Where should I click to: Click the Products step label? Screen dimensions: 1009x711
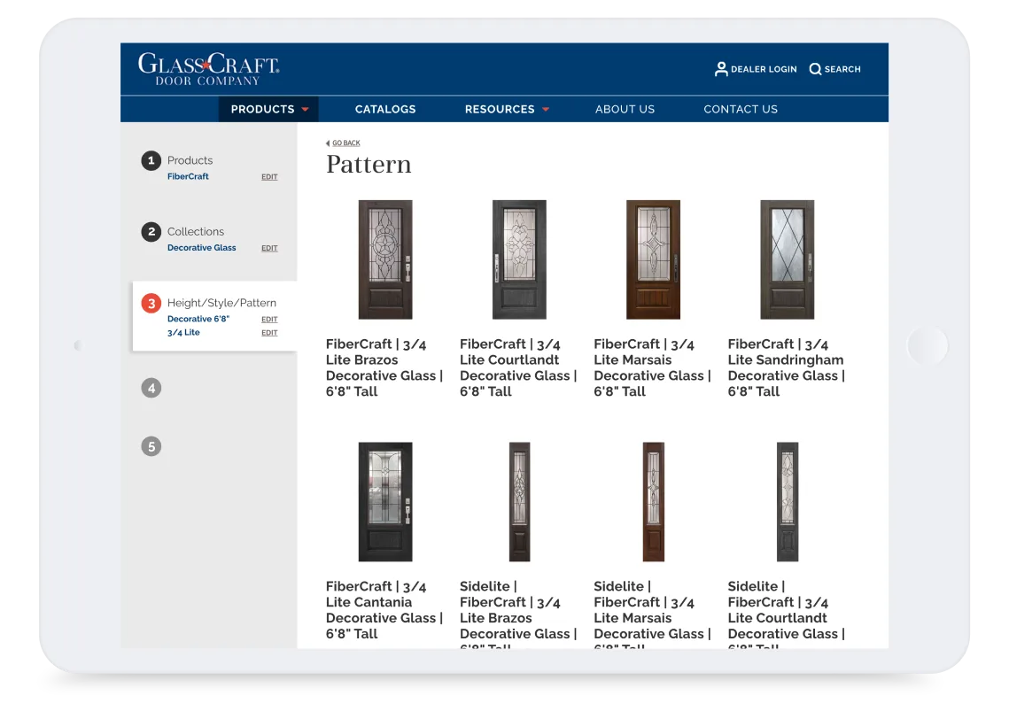pos(190,160)
